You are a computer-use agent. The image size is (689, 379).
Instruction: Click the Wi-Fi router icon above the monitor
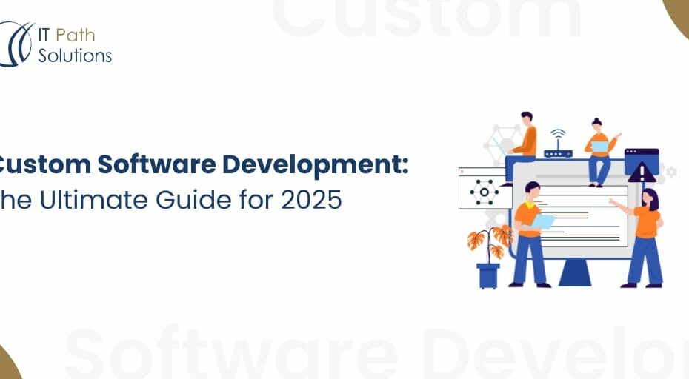[558, 145]
